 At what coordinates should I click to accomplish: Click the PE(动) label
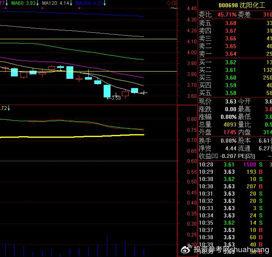[x=246, y=156]
